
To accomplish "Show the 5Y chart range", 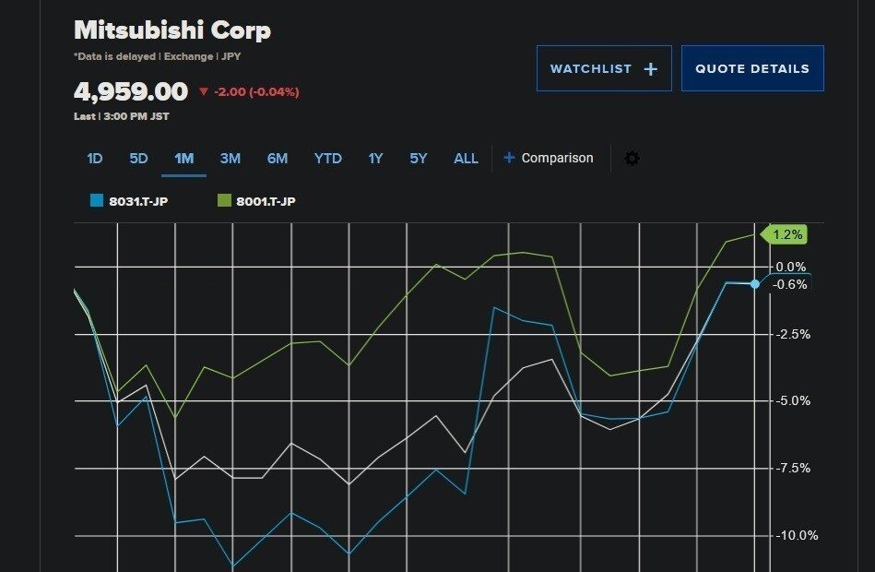I will coord(419,159).
